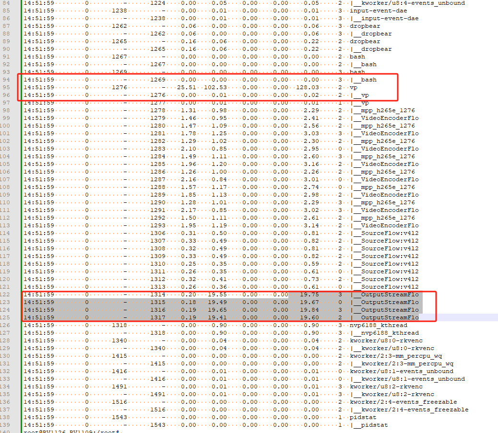Click mpp_h265e_1276 thread name on line 98
This screenshot has width=498, height=433.
[388, 110]
